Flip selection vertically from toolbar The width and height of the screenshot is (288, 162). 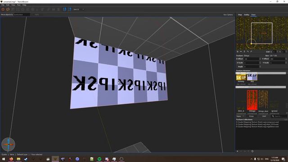pos(58,9)
